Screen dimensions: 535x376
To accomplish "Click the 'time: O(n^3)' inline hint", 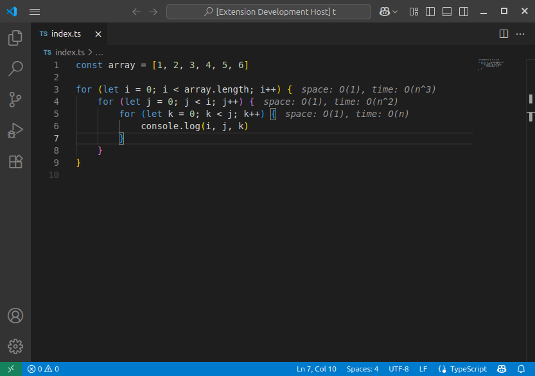I will pyautogui.click(x=403, y=89).
